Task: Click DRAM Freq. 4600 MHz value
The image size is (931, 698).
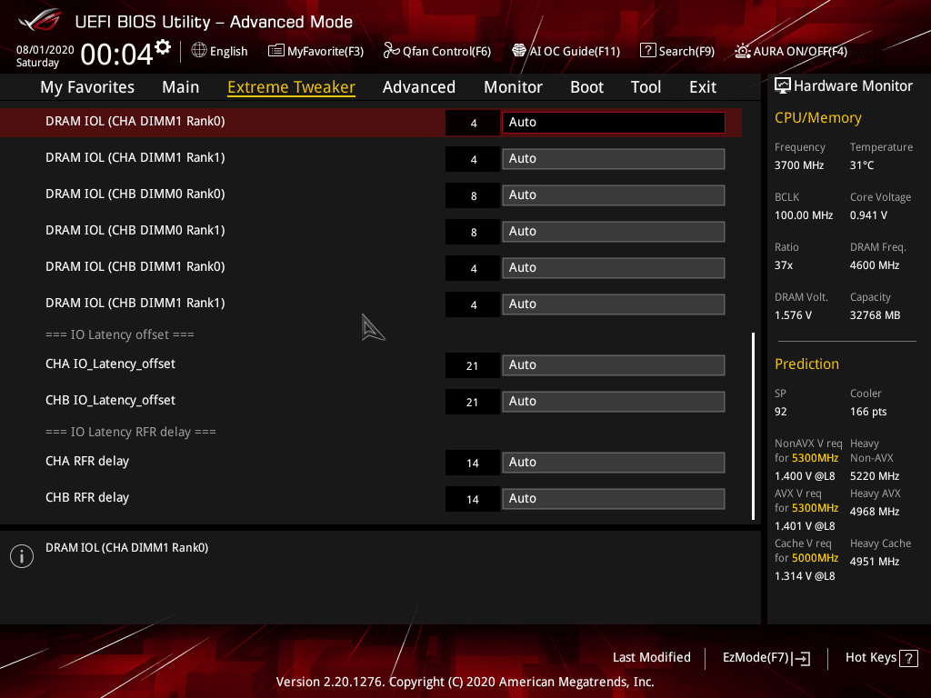Action: coord(875,265)
